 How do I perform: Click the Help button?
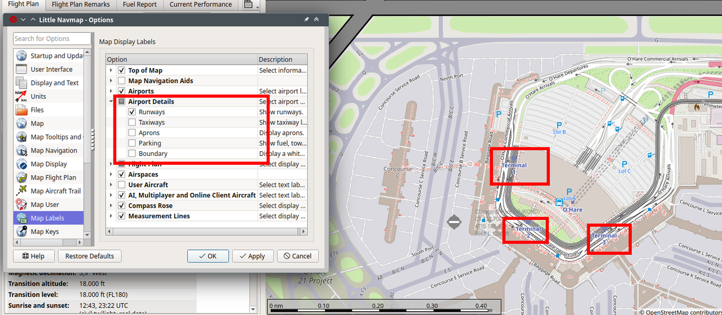33,256
